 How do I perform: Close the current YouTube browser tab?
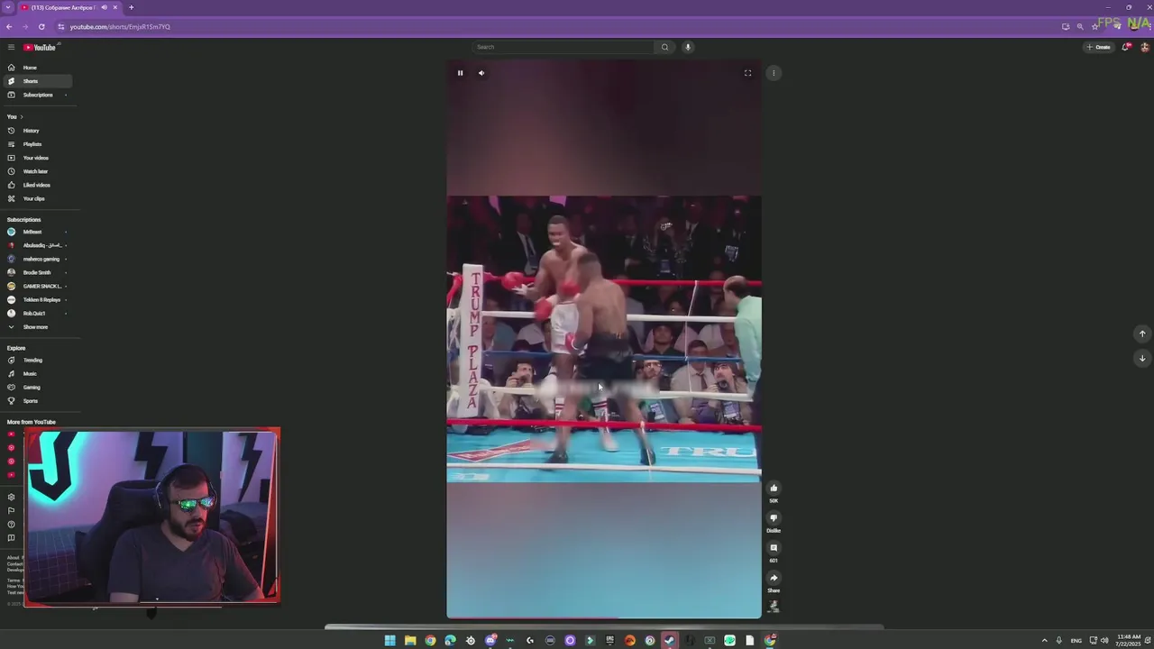pyautogui.click(x=115, y=7)
